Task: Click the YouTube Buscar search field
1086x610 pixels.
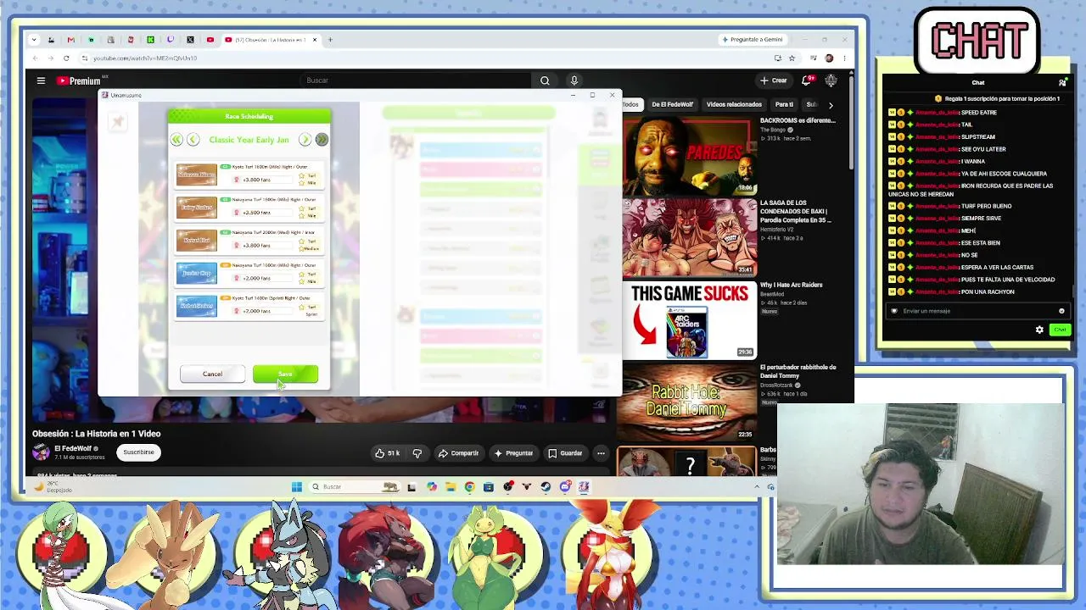Action: (x=416, y=80)
